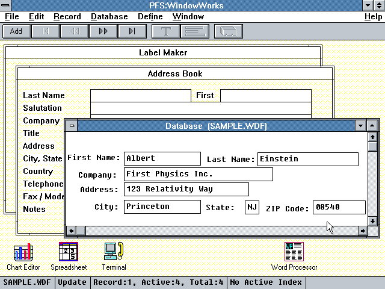Click Address Book Last Name input box
Screen dimensions: 385x289
(141, 96)
